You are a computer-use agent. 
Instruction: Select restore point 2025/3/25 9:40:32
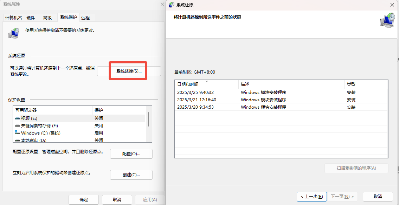(281, 93)
